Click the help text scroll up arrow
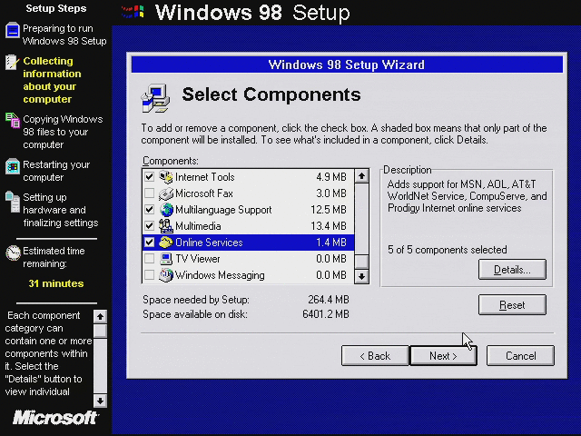Image resolution: width=581 pixels, height=436 pixels. click(100, 317)
